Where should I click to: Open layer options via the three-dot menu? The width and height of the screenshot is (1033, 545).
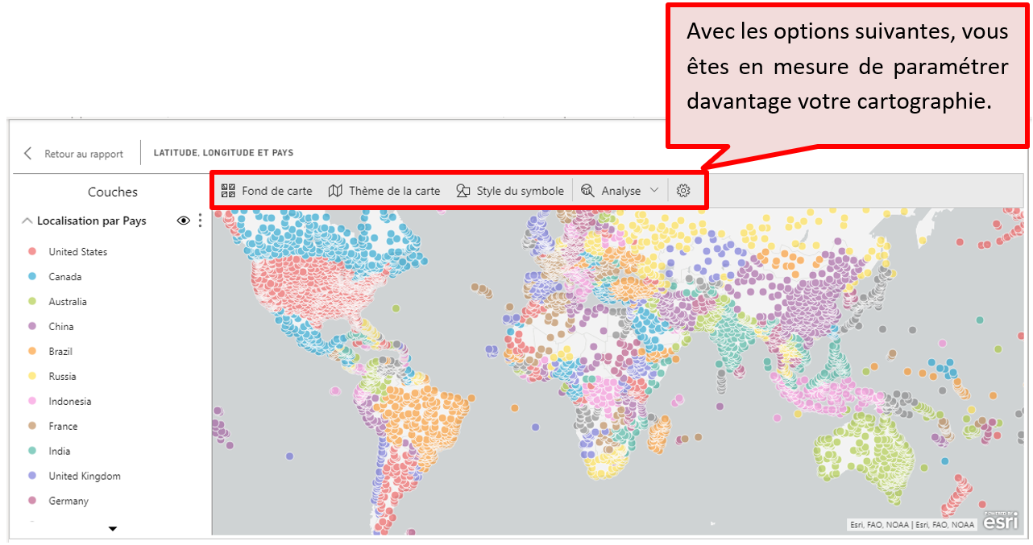(200, 221)
